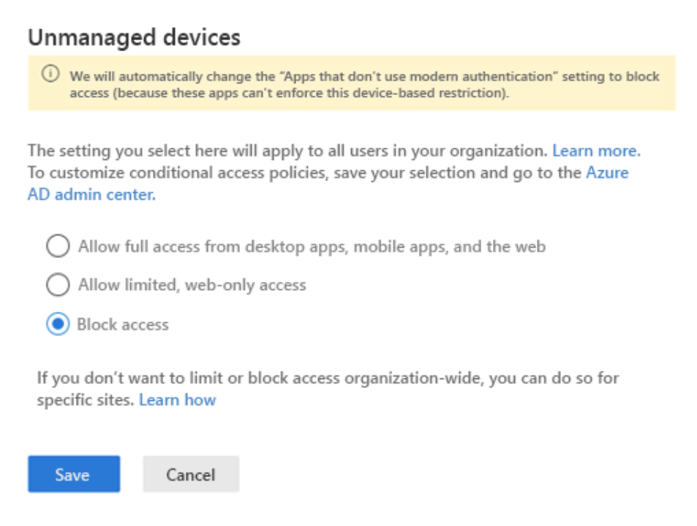Image resolution: width=697 pixels, height=526 pixels.
Task: Click the info icon in yellow banner
Action: (50, 75)
